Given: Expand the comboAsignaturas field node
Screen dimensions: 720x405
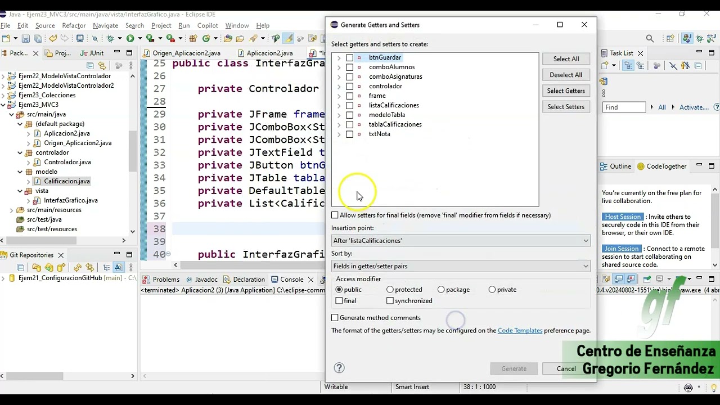Looking at the screenshot, I should [339, 77].
